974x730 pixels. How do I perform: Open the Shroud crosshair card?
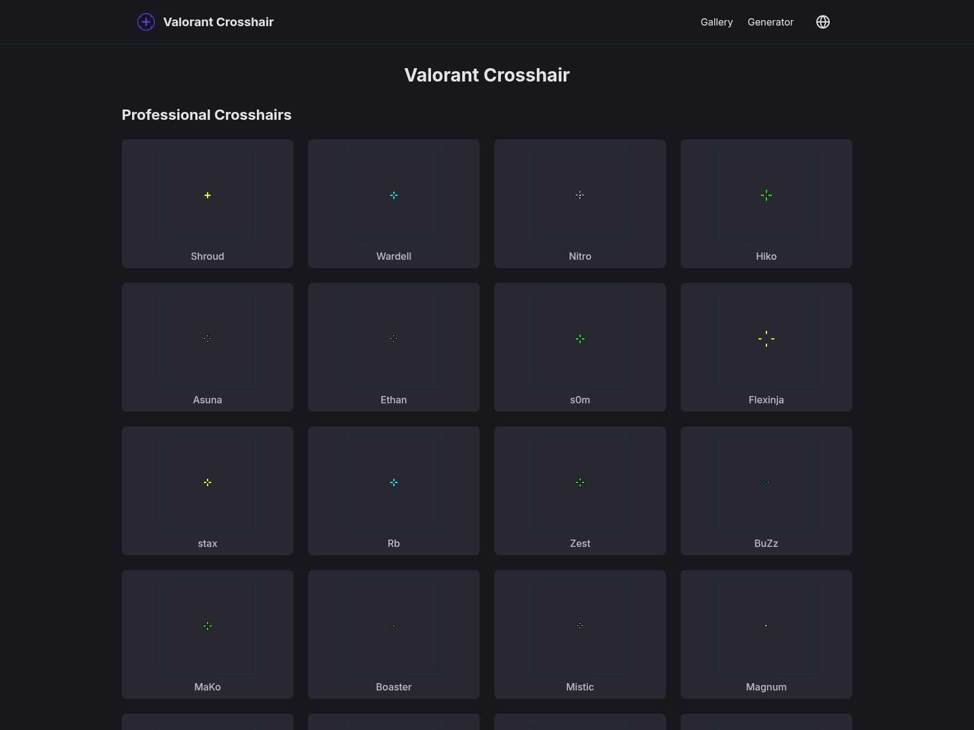point(207,204)
